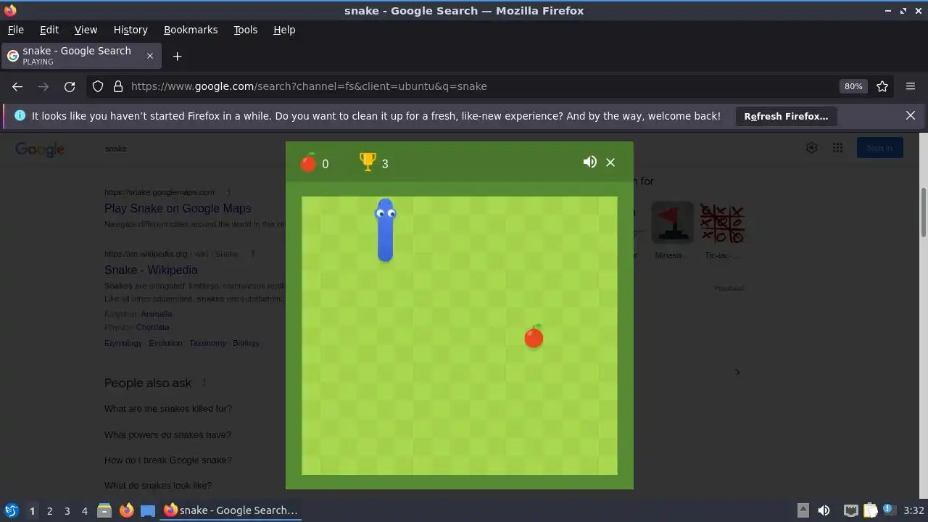The image size is (928, 522).
Task: Click the Biology link
Action: click(x=246, y=343)
